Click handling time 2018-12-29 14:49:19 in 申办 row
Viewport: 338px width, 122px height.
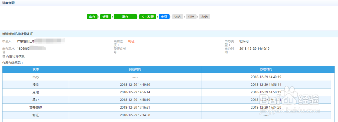click(x=266, y=77)
